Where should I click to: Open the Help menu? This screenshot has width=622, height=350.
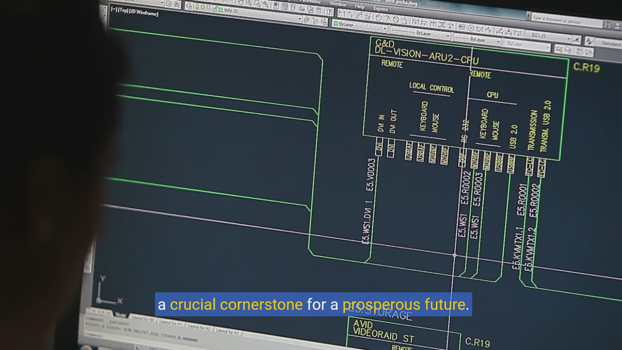(360, 6)
